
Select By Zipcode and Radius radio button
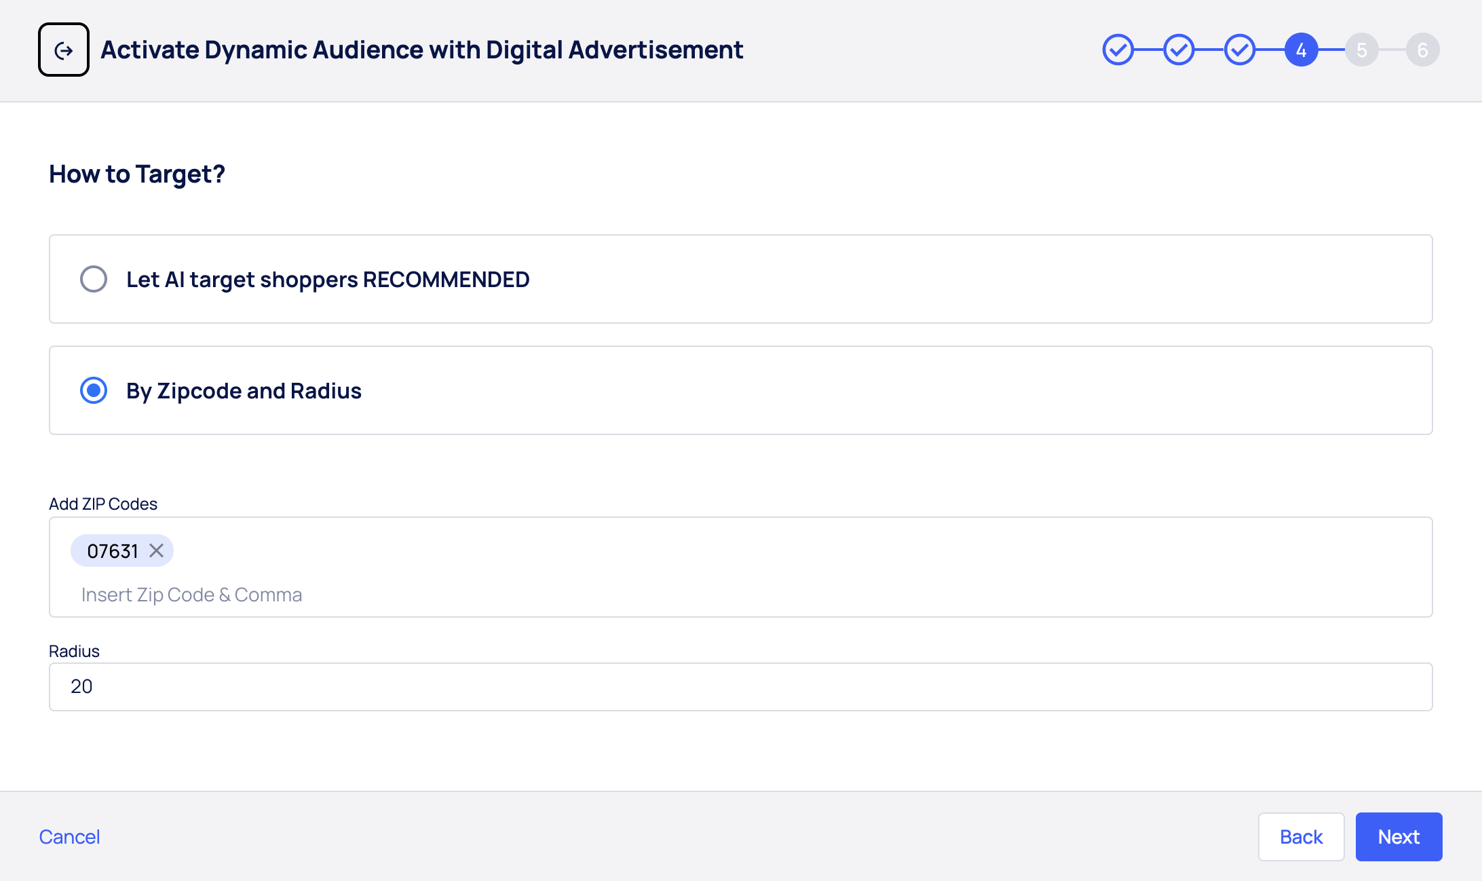(x=94, y=390)
